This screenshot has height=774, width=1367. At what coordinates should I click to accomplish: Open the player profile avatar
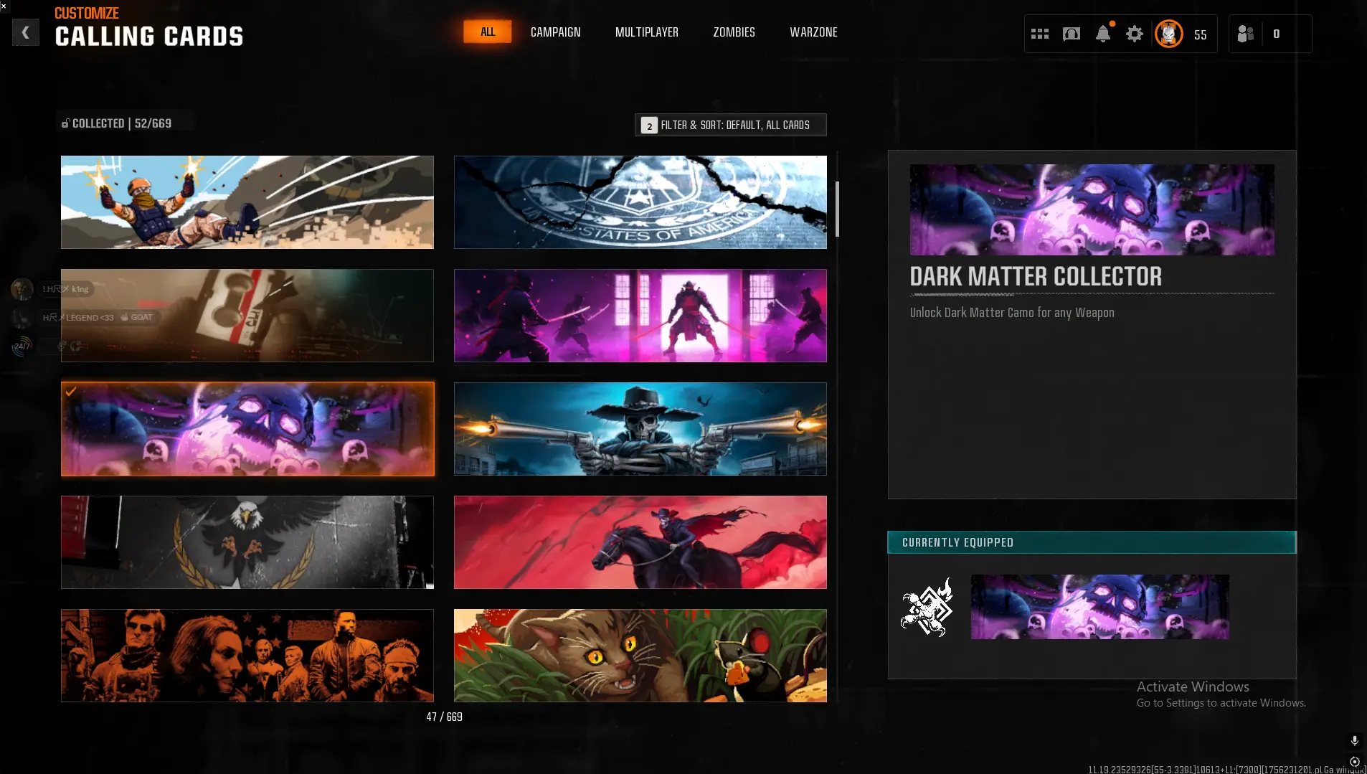click(1169, 34)
